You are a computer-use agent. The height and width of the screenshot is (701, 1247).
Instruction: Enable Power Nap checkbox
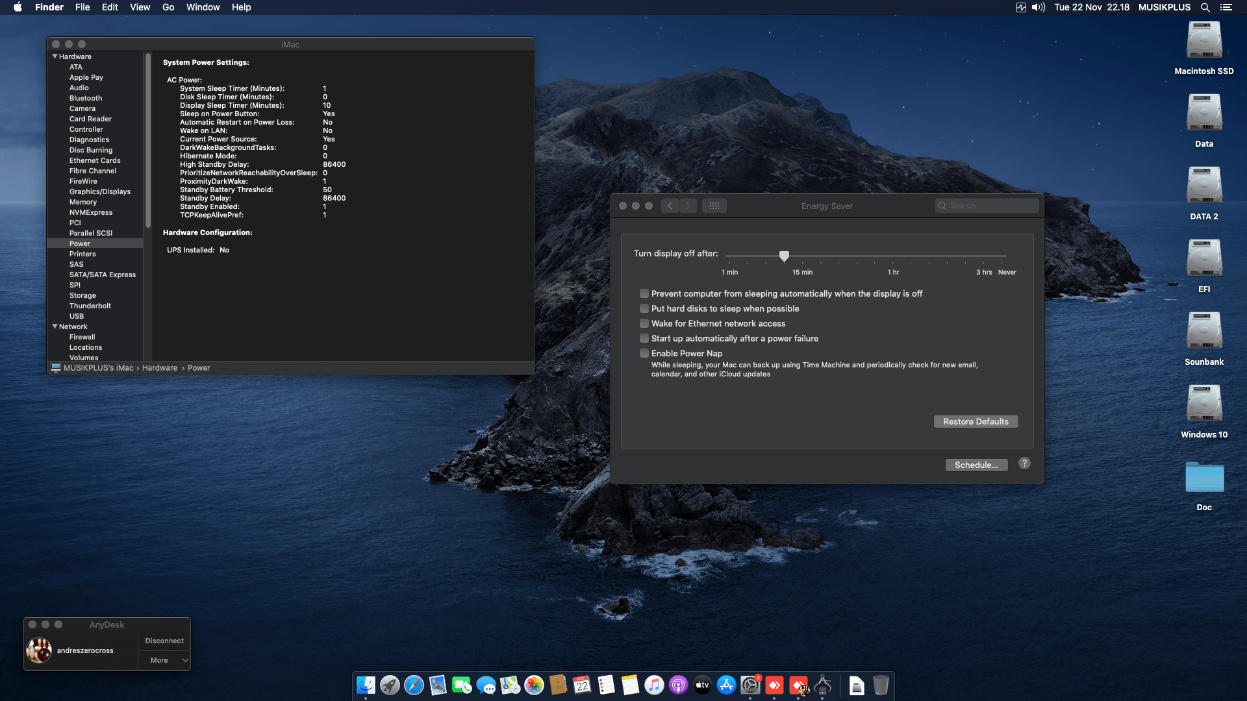(644, 353)
